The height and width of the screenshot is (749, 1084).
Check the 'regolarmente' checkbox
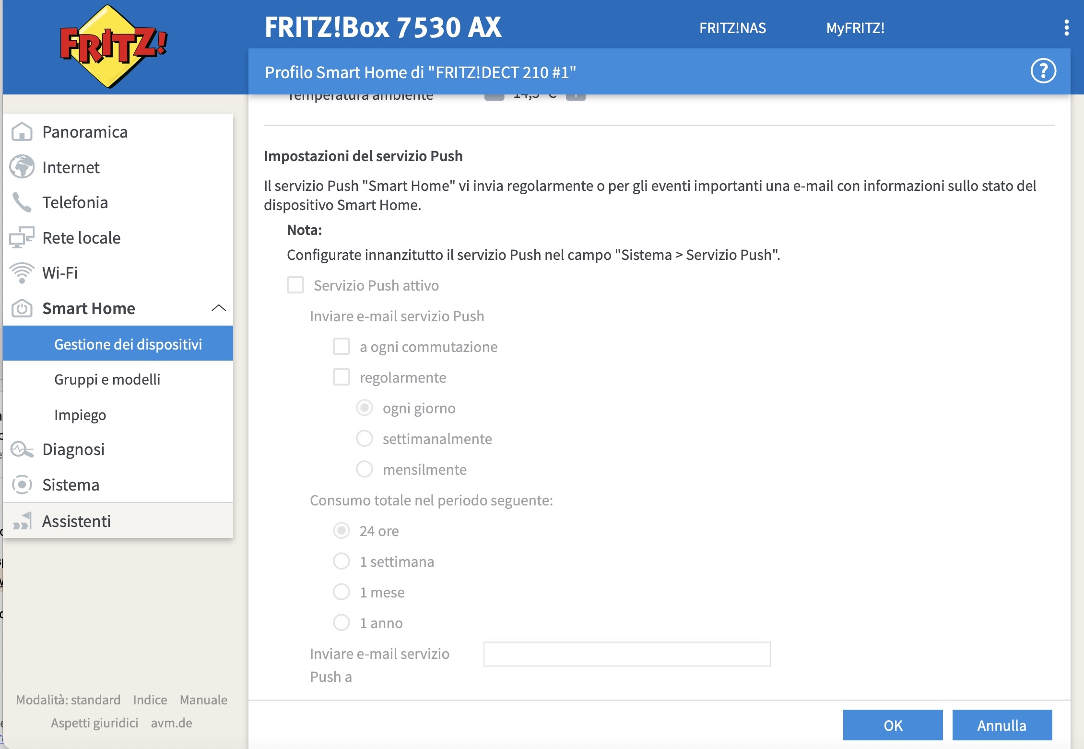(342, 377)
